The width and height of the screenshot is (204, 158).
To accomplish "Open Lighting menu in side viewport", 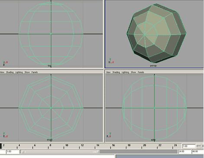I will 125,72.
